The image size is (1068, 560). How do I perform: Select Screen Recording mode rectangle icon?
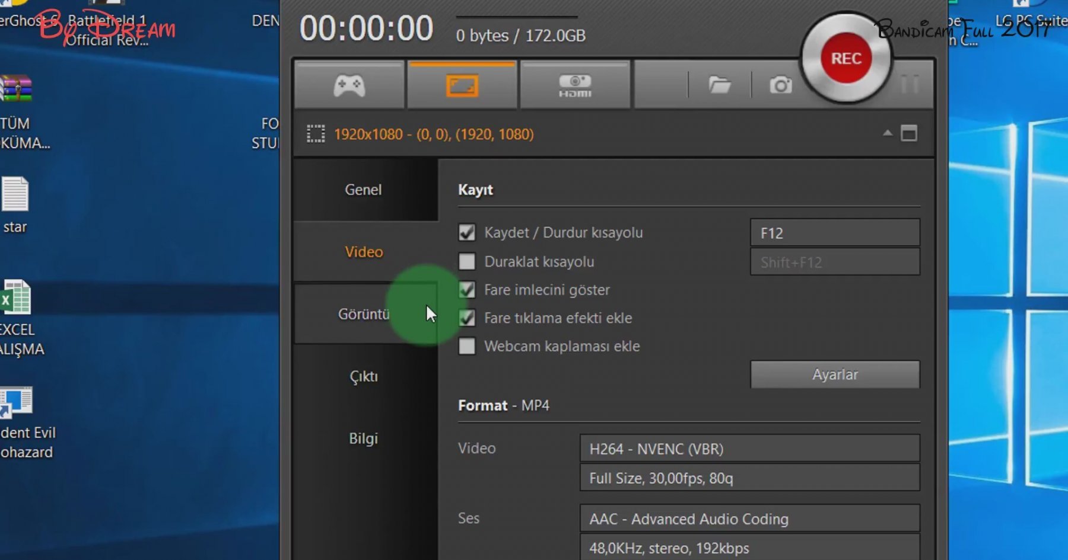coord(462,85)
